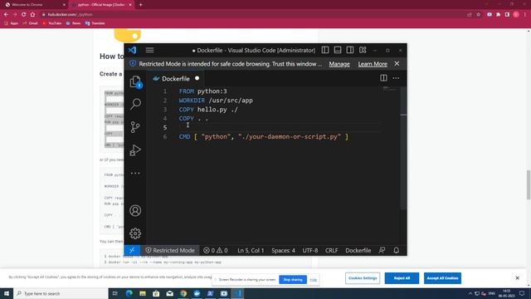Image resolution: width=531 pixels, height=299 pixels.
Task: Go back in Chrome
Action: click(x=6, y=15)
